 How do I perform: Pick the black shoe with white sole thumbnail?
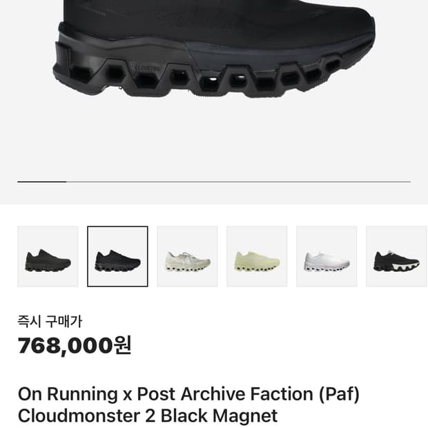point(396,256)
